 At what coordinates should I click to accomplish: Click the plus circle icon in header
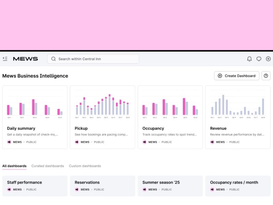tap(268, 59)
